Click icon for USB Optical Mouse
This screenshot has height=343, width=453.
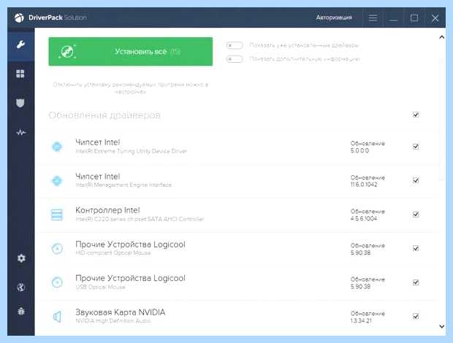pyautogui.click(x=57, y=282)
